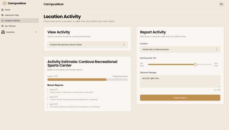Click the CampusNow compass logo icon
The image size is (229, 130).
tap(5, 3)
